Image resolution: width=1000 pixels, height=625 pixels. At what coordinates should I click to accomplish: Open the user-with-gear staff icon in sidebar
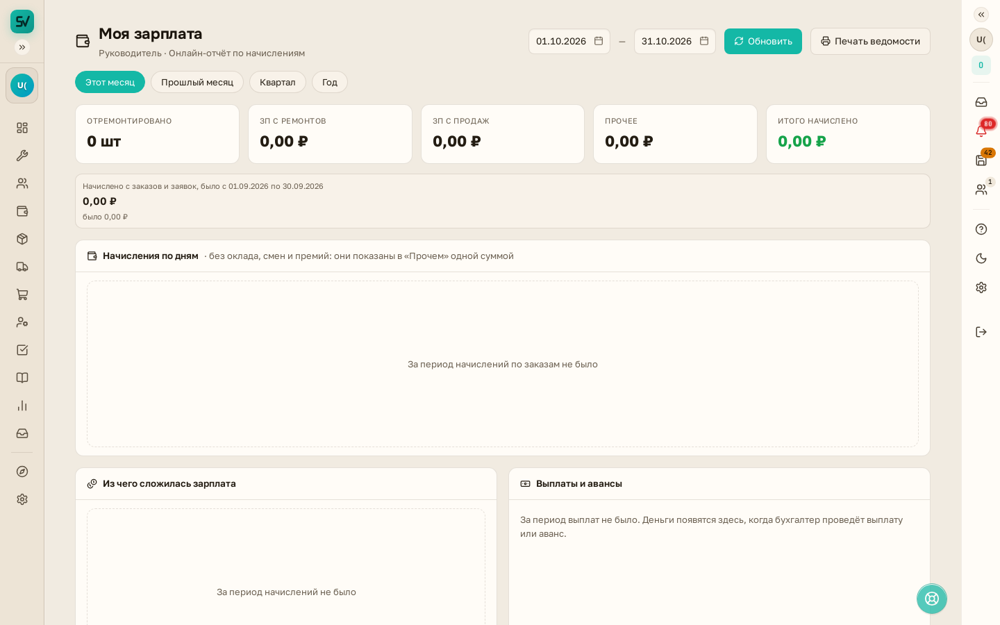coord(22,322)
